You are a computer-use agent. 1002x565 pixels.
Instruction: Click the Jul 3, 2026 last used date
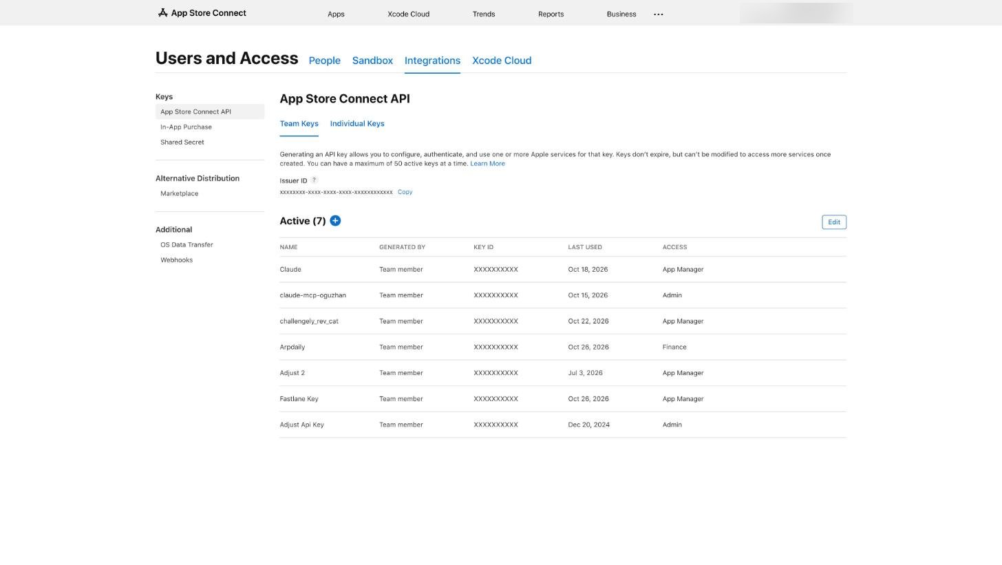point(585,373)
